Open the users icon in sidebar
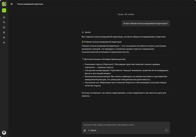Image resolution: width=196 pixels, height=137 pixels. coord(4,43)
